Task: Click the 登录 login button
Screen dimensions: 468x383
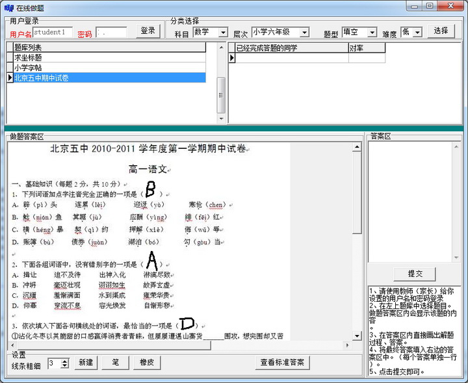Action: [148, 31]
